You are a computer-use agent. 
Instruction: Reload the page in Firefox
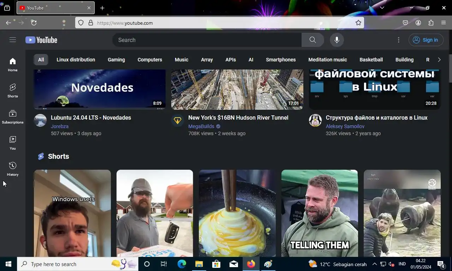click(x=34, y=23)
